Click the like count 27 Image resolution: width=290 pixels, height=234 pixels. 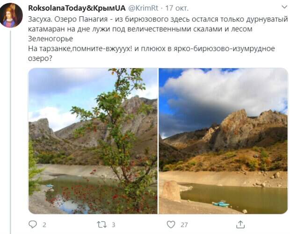(184, 225)
